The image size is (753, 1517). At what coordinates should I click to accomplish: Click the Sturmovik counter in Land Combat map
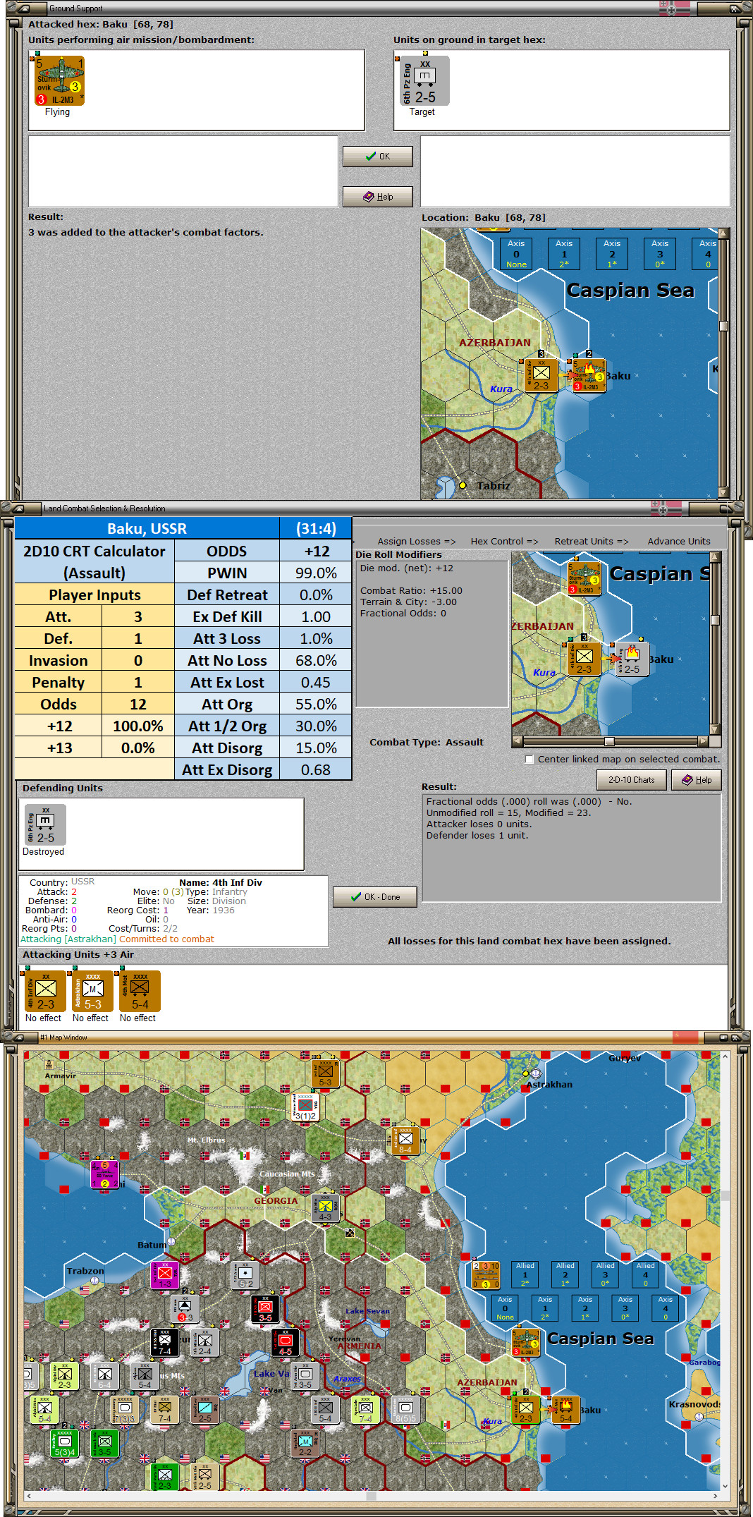pos(584,578)
